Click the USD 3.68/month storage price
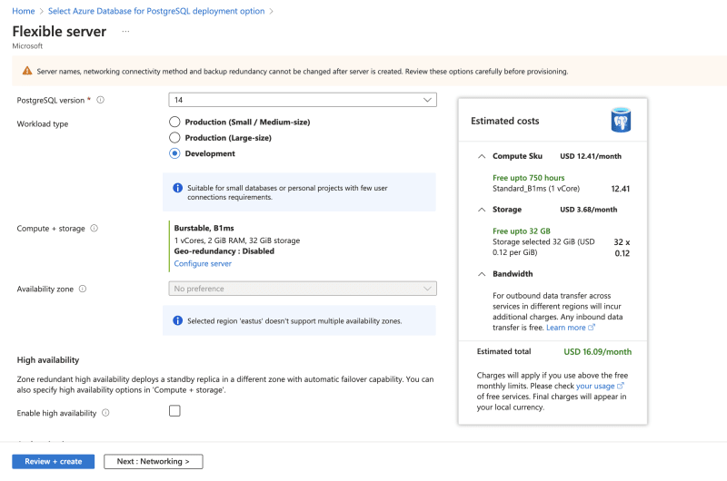The width and height of the screenshot is (727, 481). 588,210
